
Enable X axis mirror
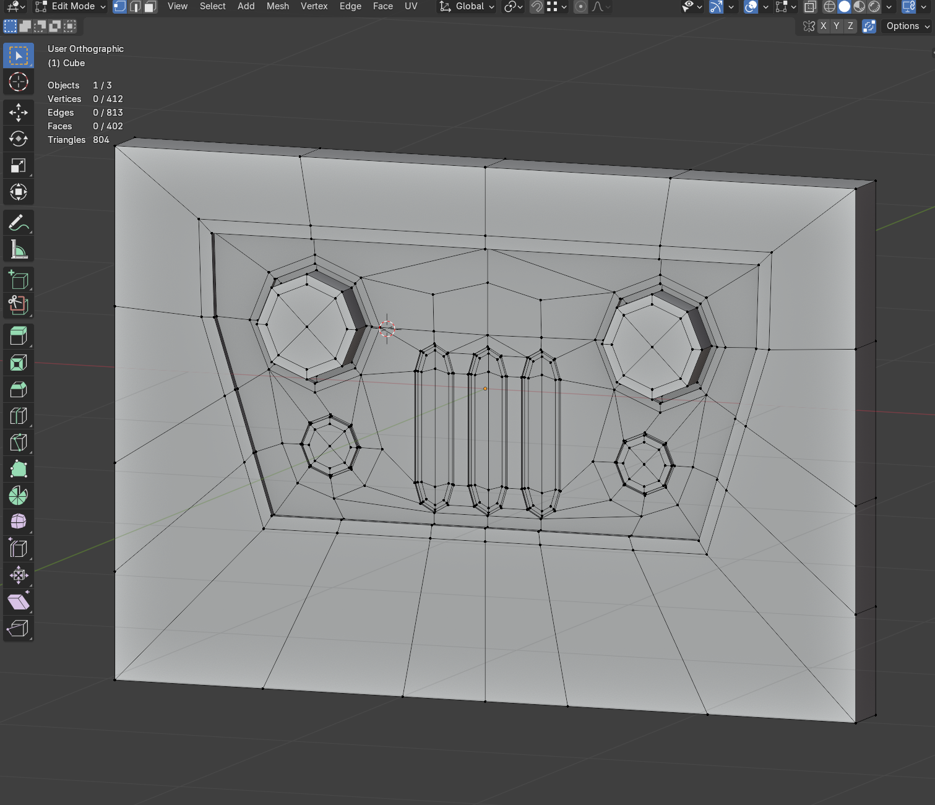[x=823, y=26]
